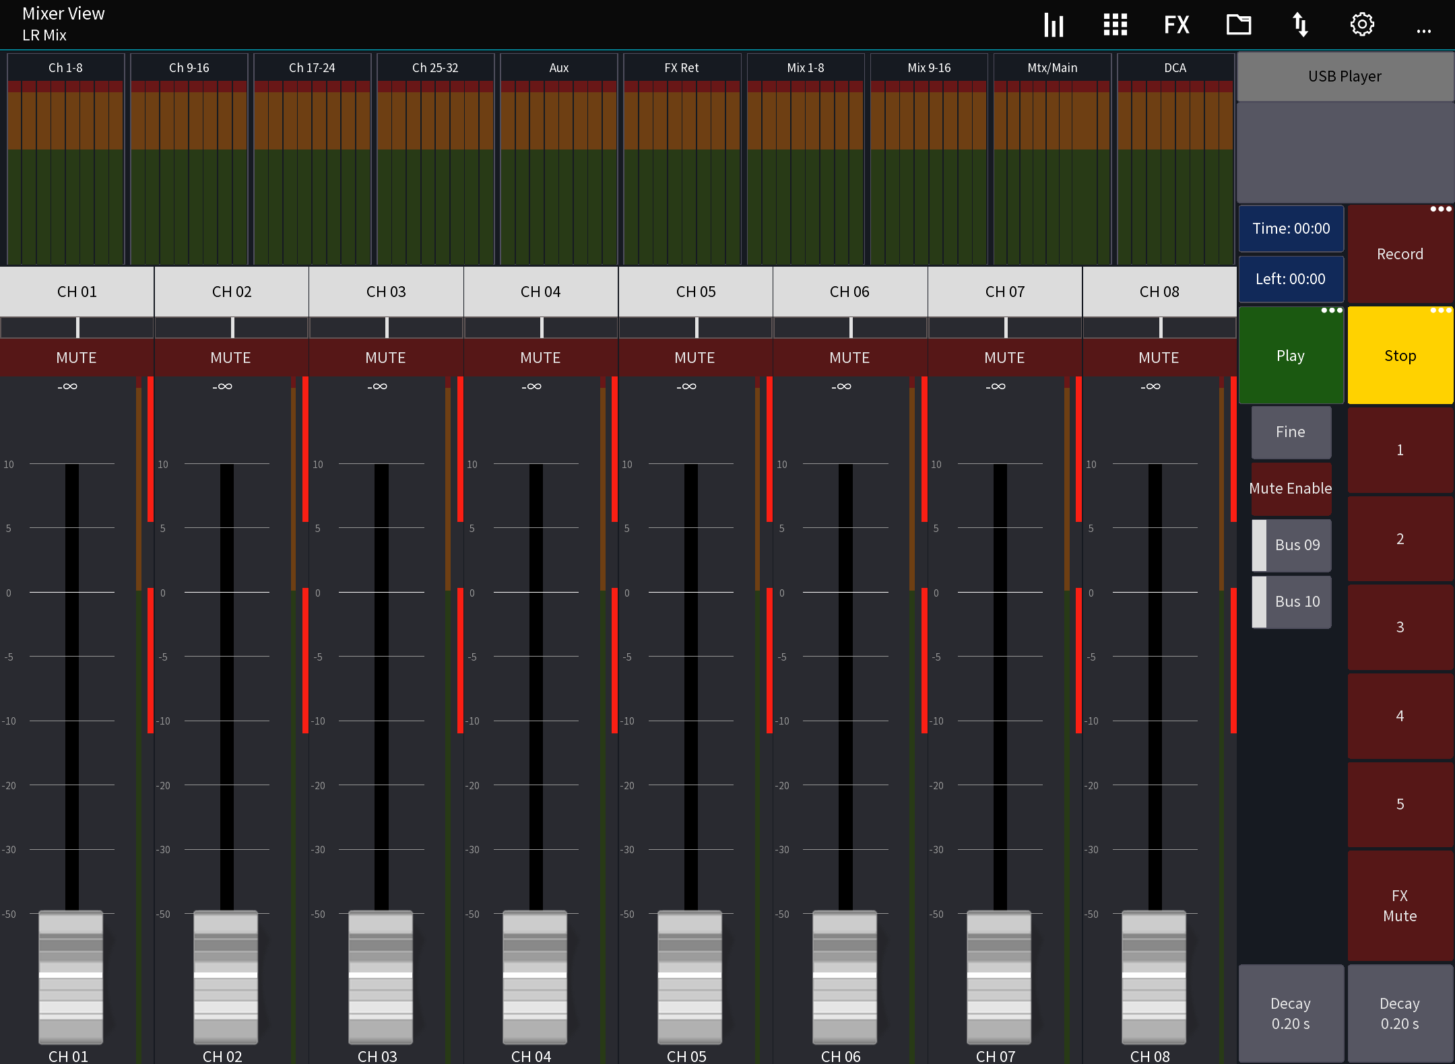The width and height of the screenshot is (1455, 1064).
Task: Click the CH 01 channel fader
Action: click(71, 976)
